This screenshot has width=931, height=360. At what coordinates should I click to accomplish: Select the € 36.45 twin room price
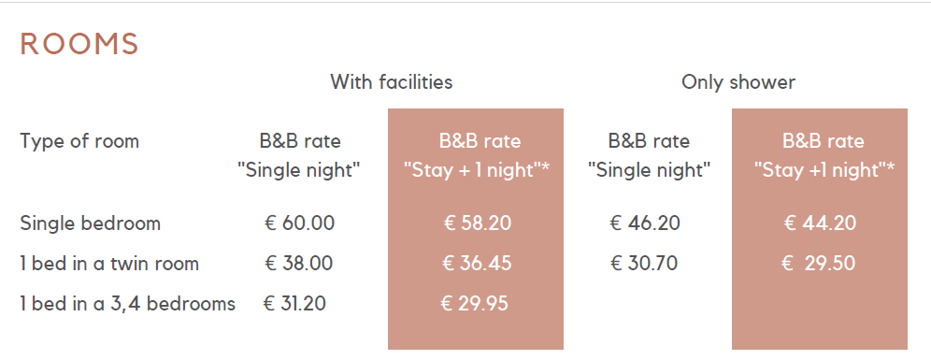(477, 263)
